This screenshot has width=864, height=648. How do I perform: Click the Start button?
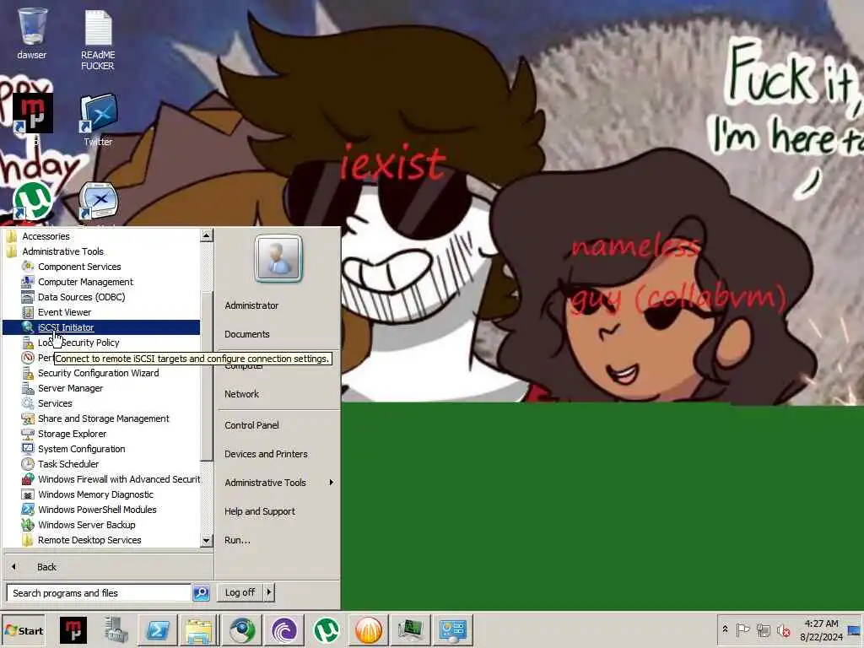point(24,631)
